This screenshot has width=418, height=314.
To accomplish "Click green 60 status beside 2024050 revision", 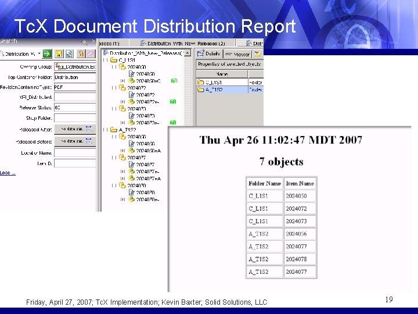I will click(174, 81).
